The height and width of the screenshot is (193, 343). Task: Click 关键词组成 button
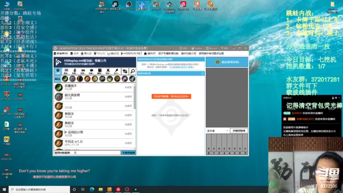(239, 131)
